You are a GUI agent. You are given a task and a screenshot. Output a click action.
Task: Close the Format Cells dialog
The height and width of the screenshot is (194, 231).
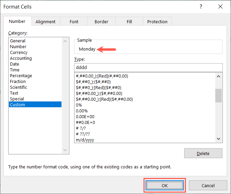(219, 7)
